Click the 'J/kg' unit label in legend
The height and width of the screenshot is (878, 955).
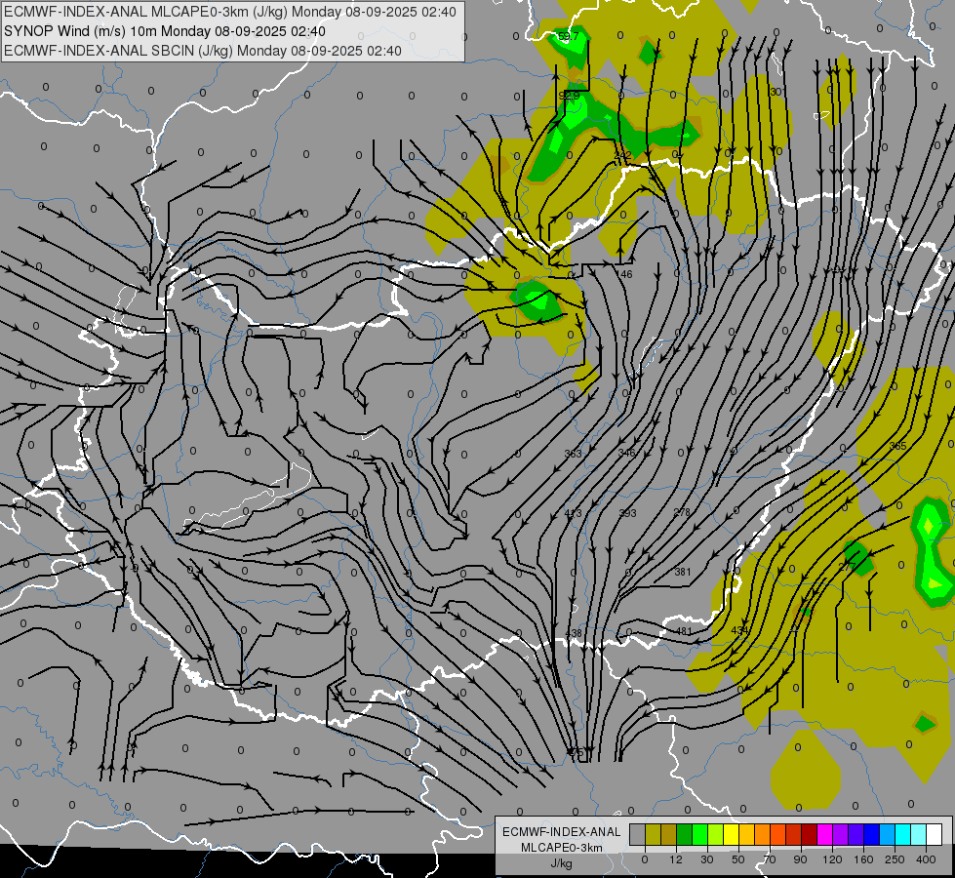pyautogui.click(x=562, y=863)
